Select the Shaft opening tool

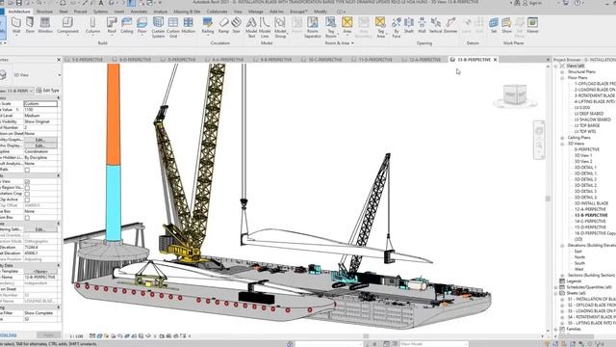point(408,26)
